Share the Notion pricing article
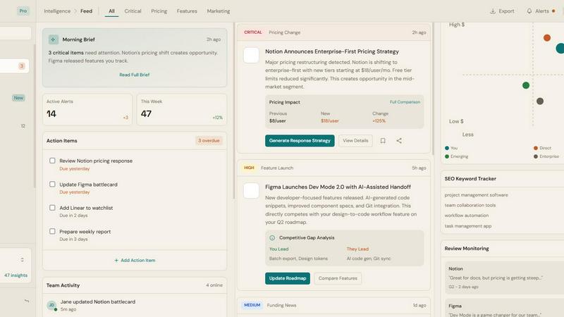The image size is (564, 317). (399, 141)
